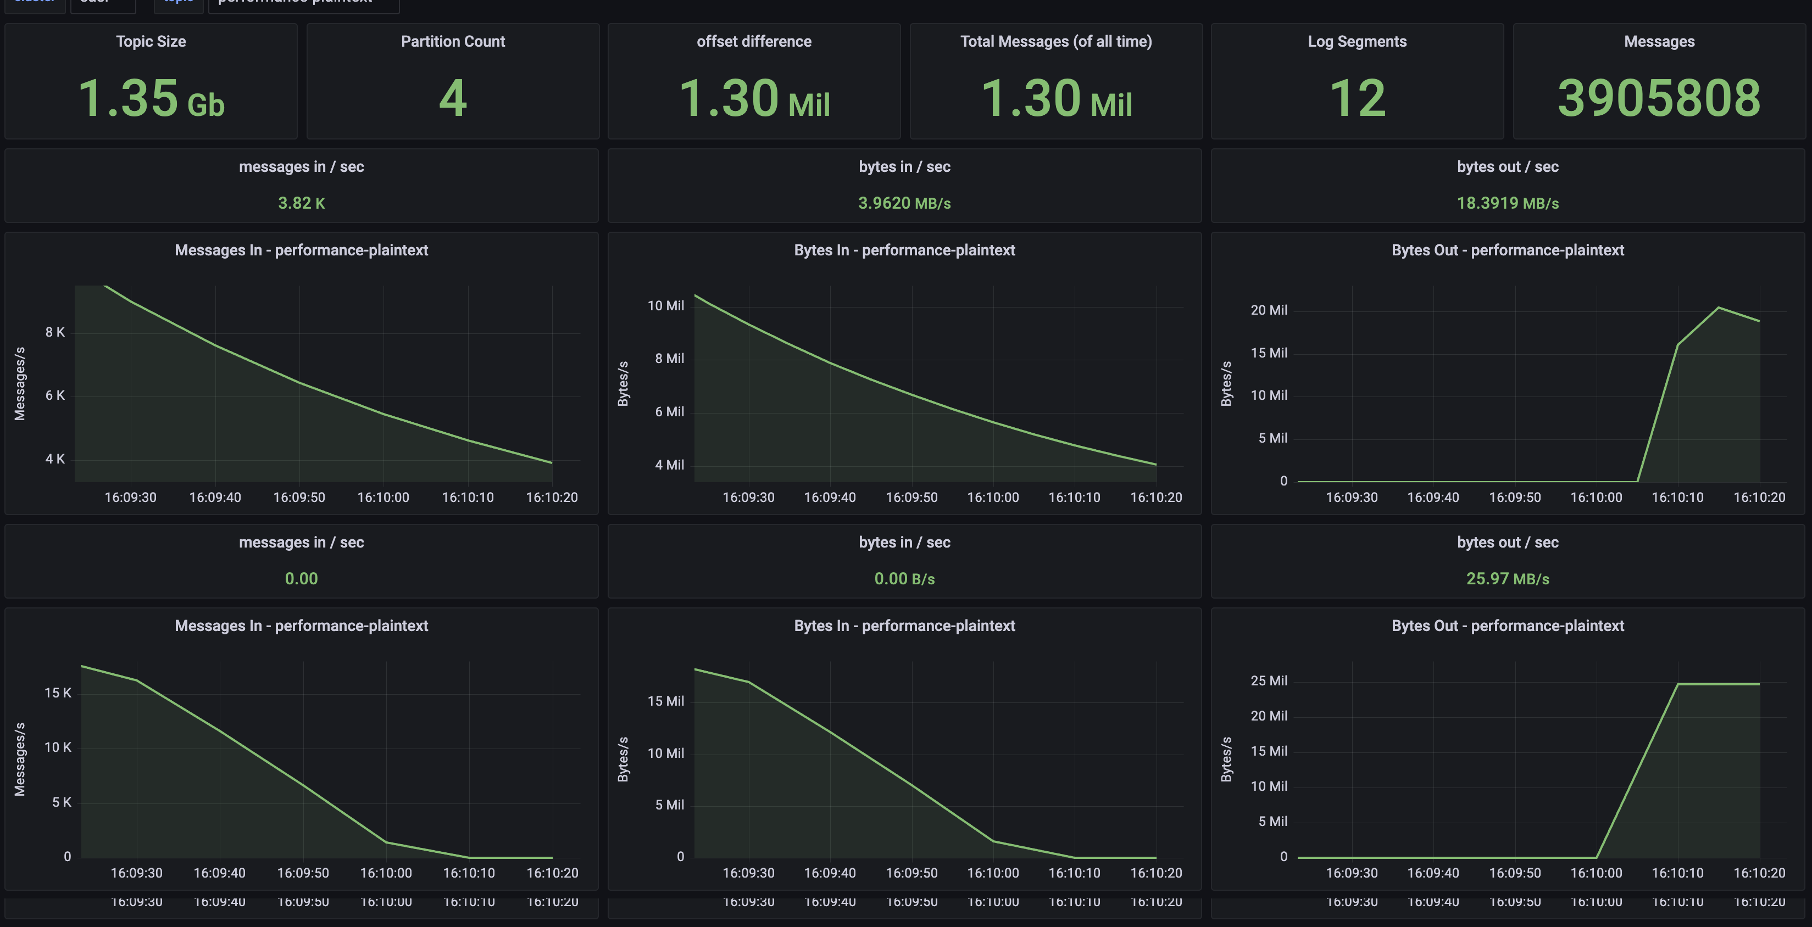1812x927 pixels.
Task: Open the Total Messages (of all time) title
Action: click(x=1056, y=42)
